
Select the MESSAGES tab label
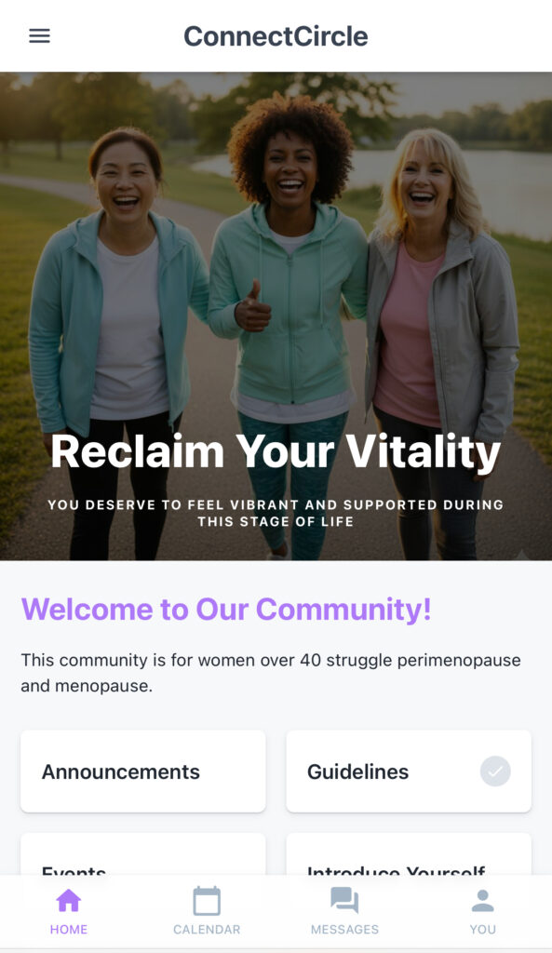coord(344,930)
